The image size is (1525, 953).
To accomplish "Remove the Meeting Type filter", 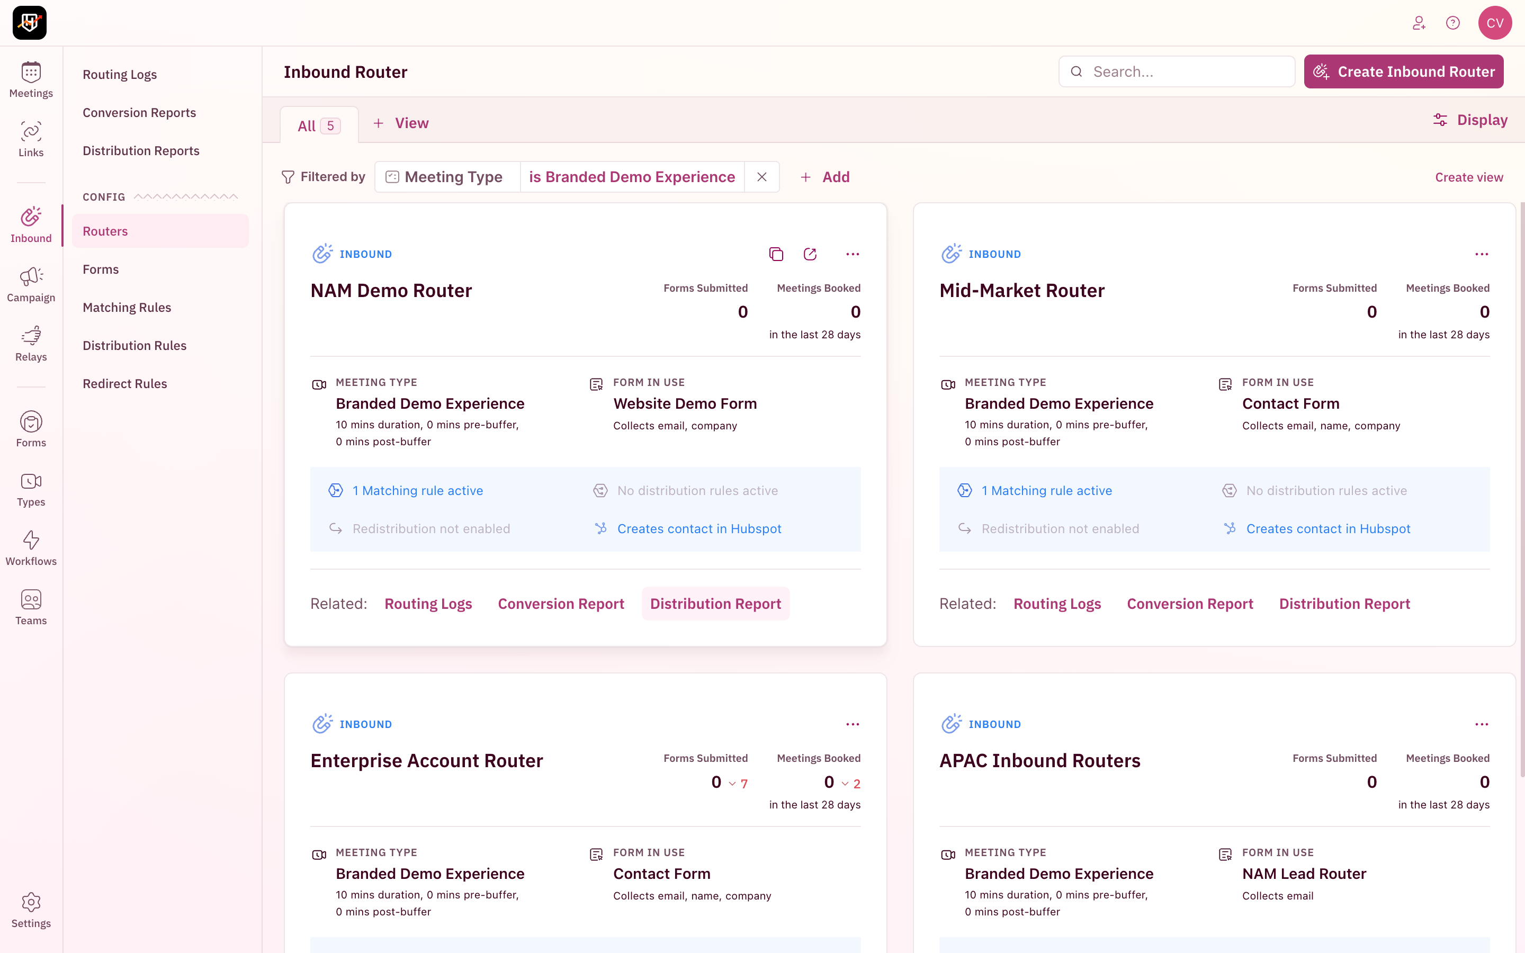I will 762,177.
